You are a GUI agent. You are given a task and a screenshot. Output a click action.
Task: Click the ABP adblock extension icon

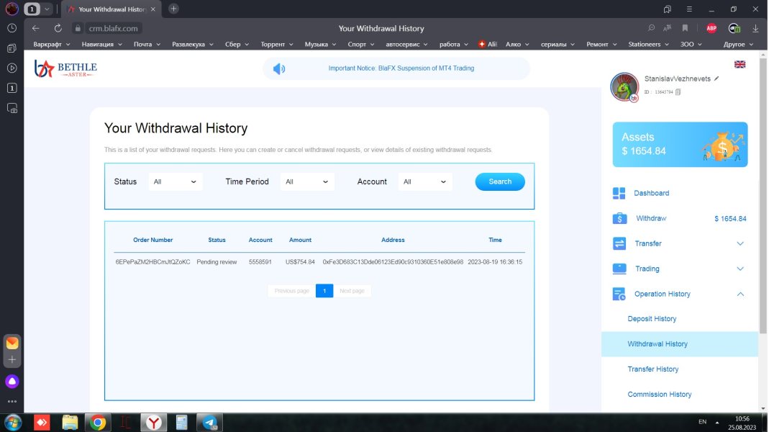(x=711, y=29)
